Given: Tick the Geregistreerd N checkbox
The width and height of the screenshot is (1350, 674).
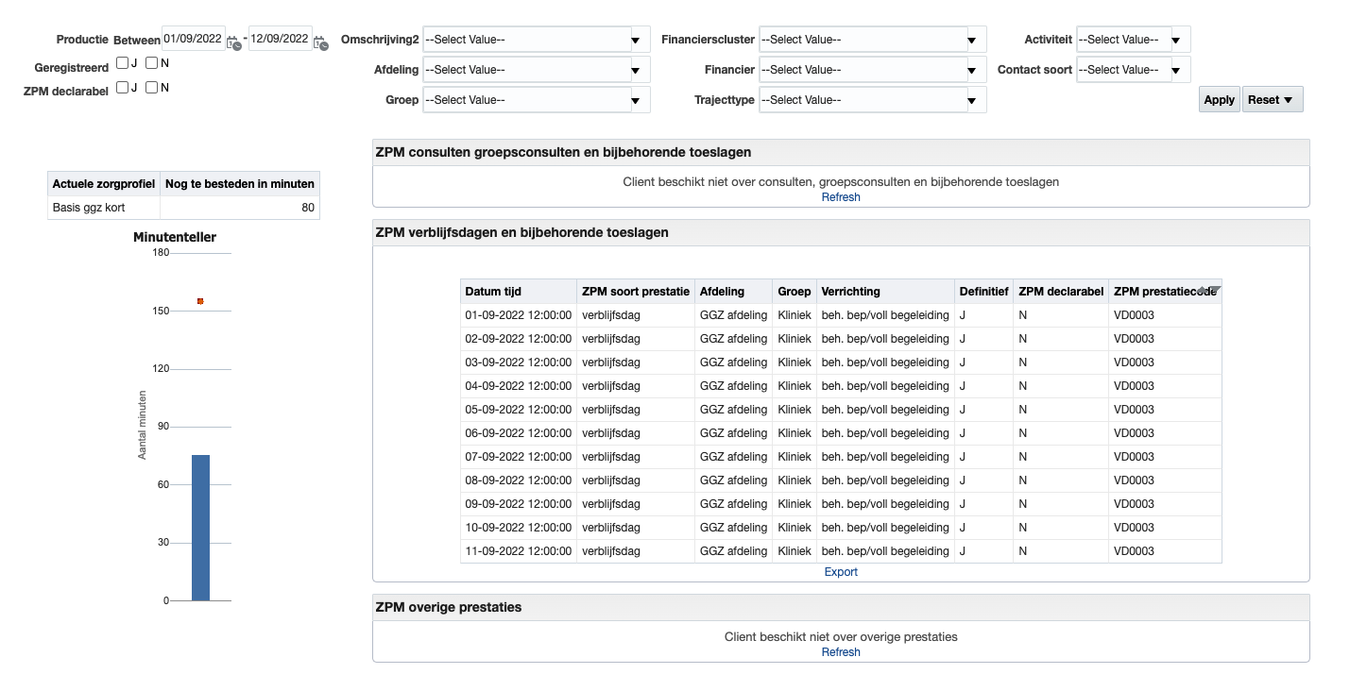Looking at the screenshot, I should point(151,63).
